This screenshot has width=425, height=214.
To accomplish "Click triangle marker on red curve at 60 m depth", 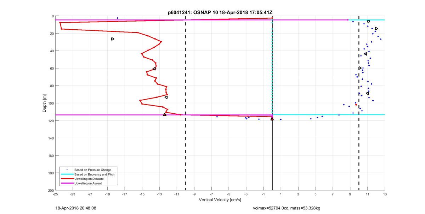I will click(154, 69).
